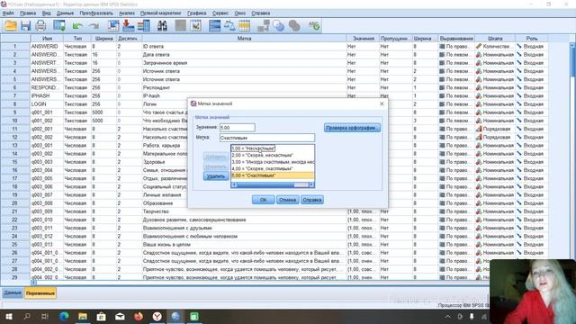
Task: Click the grey overlapping circles toolbar icon
Action: [x=294, y=26]
